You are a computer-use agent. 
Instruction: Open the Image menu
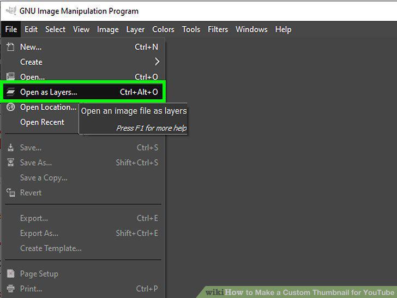(108, 29)
